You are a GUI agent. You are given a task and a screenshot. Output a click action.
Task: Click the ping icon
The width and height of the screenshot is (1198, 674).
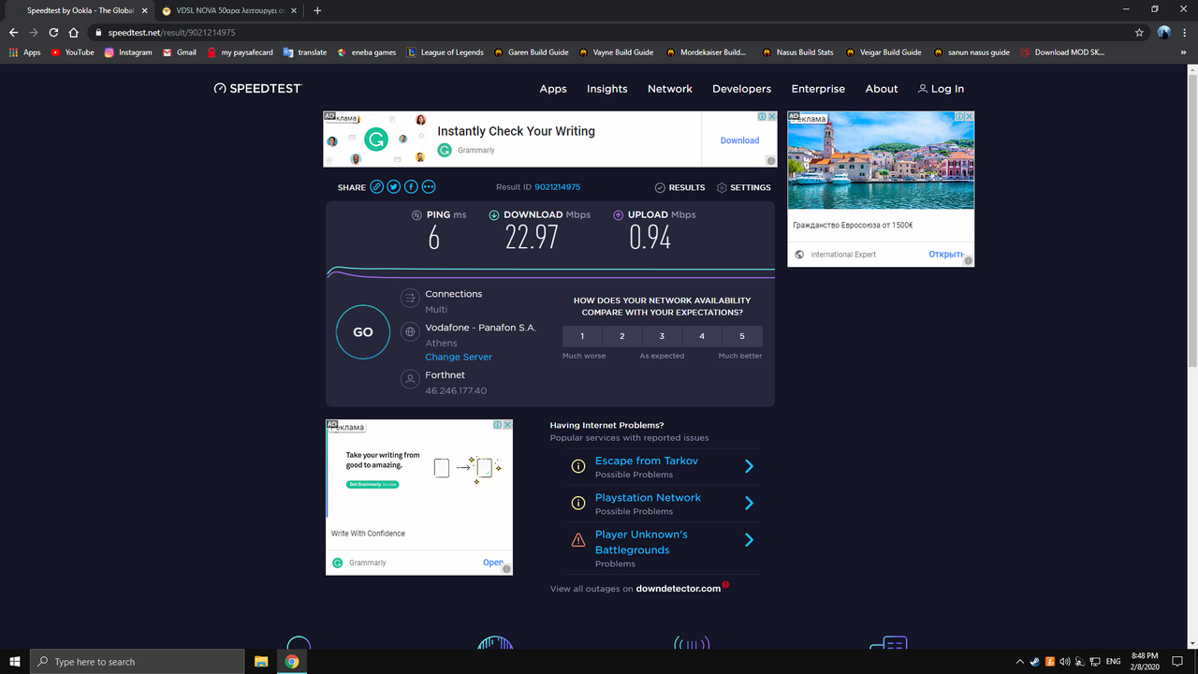pos(416,215)
